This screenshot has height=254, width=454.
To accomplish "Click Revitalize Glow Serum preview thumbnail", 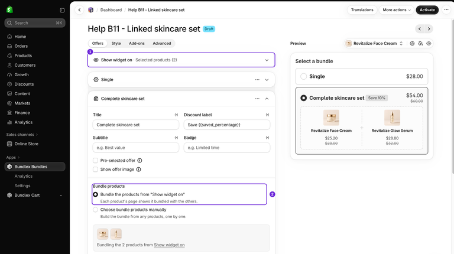I will 392,117.
